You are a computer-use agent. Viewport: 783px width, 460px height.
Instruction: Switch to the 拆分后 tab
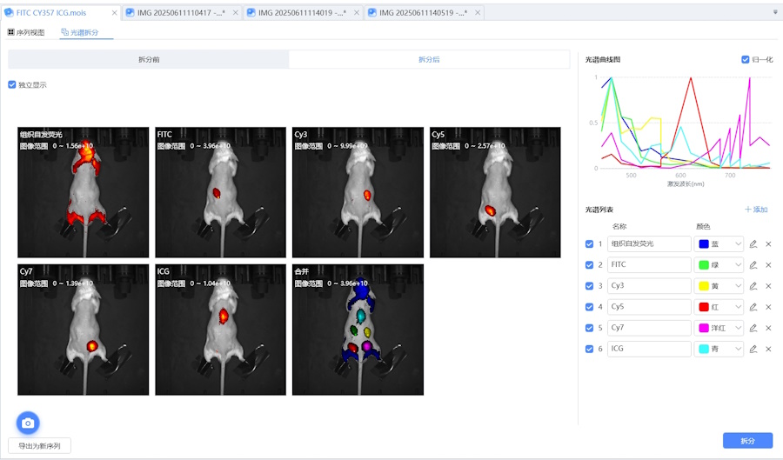pos(429,59)
